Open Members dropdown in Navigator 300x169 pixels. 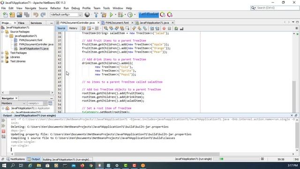click(x=14, y=103)
